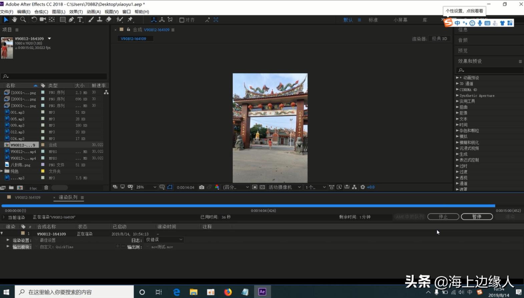524x298 pixels.
Task: Click the region of interest icon
Action: [x=254, y=187]
